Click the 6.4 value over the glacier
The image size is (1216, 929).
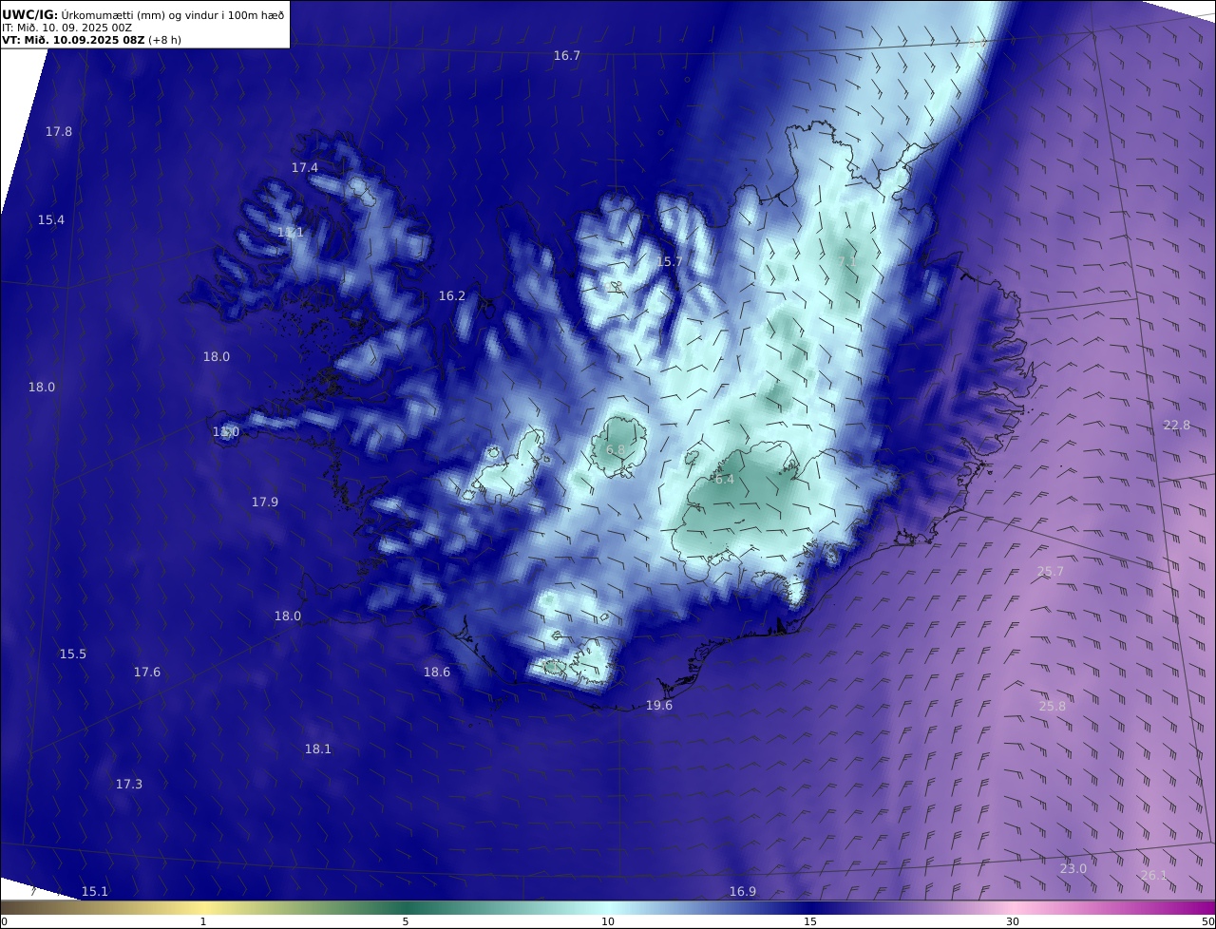coord(725,481)
